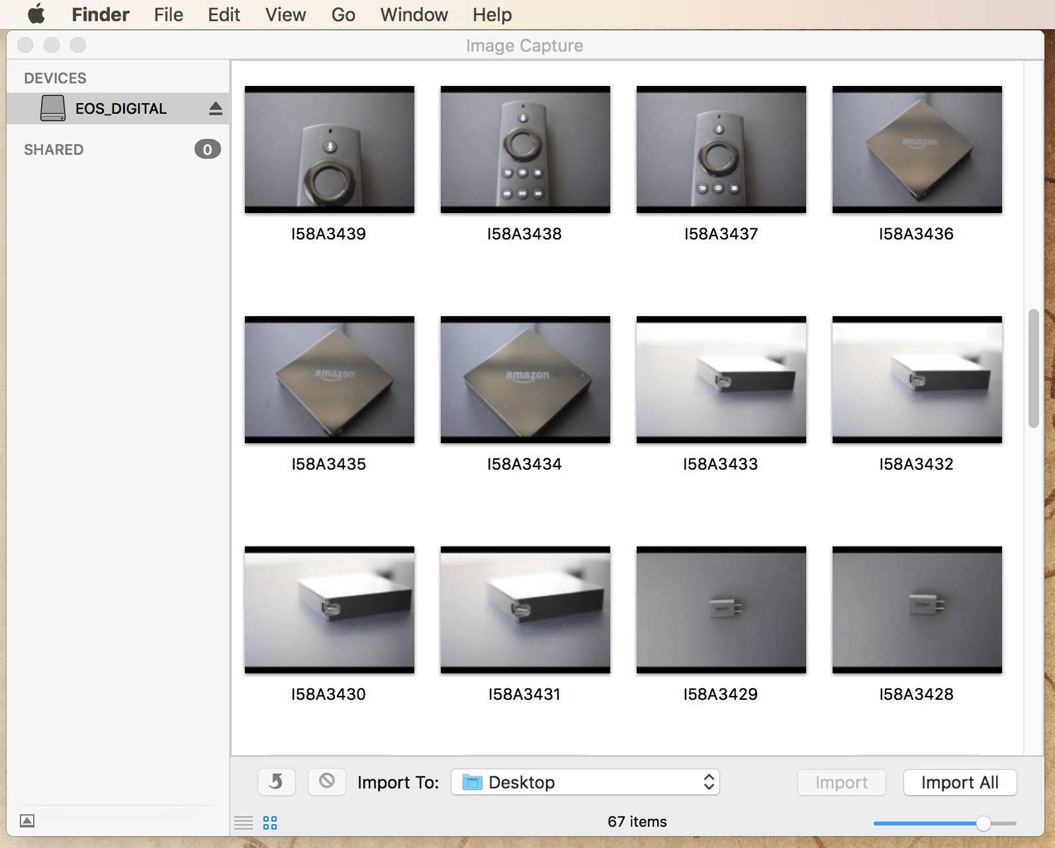Click the vertical scrollbar handle
This screenshot has height=848, width=1055.
tap(1033, 368)
